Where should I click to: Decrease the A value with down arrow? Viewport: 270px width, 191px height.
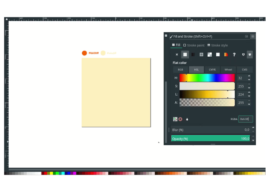pos(249,104)
